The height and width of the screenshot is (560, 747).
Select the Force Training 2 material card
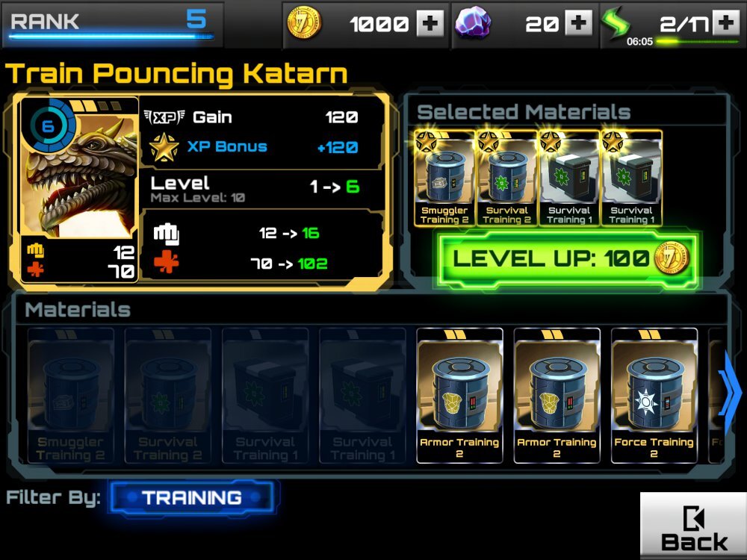(x=654, y=395)
